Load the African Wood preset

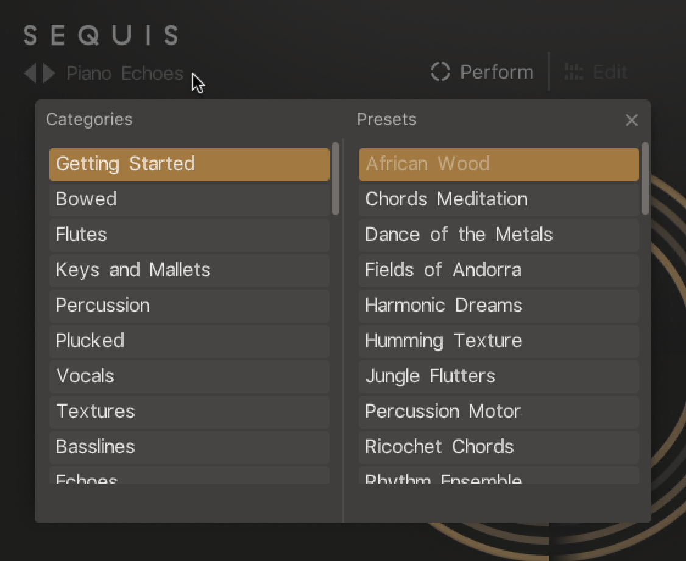(498, 164)
